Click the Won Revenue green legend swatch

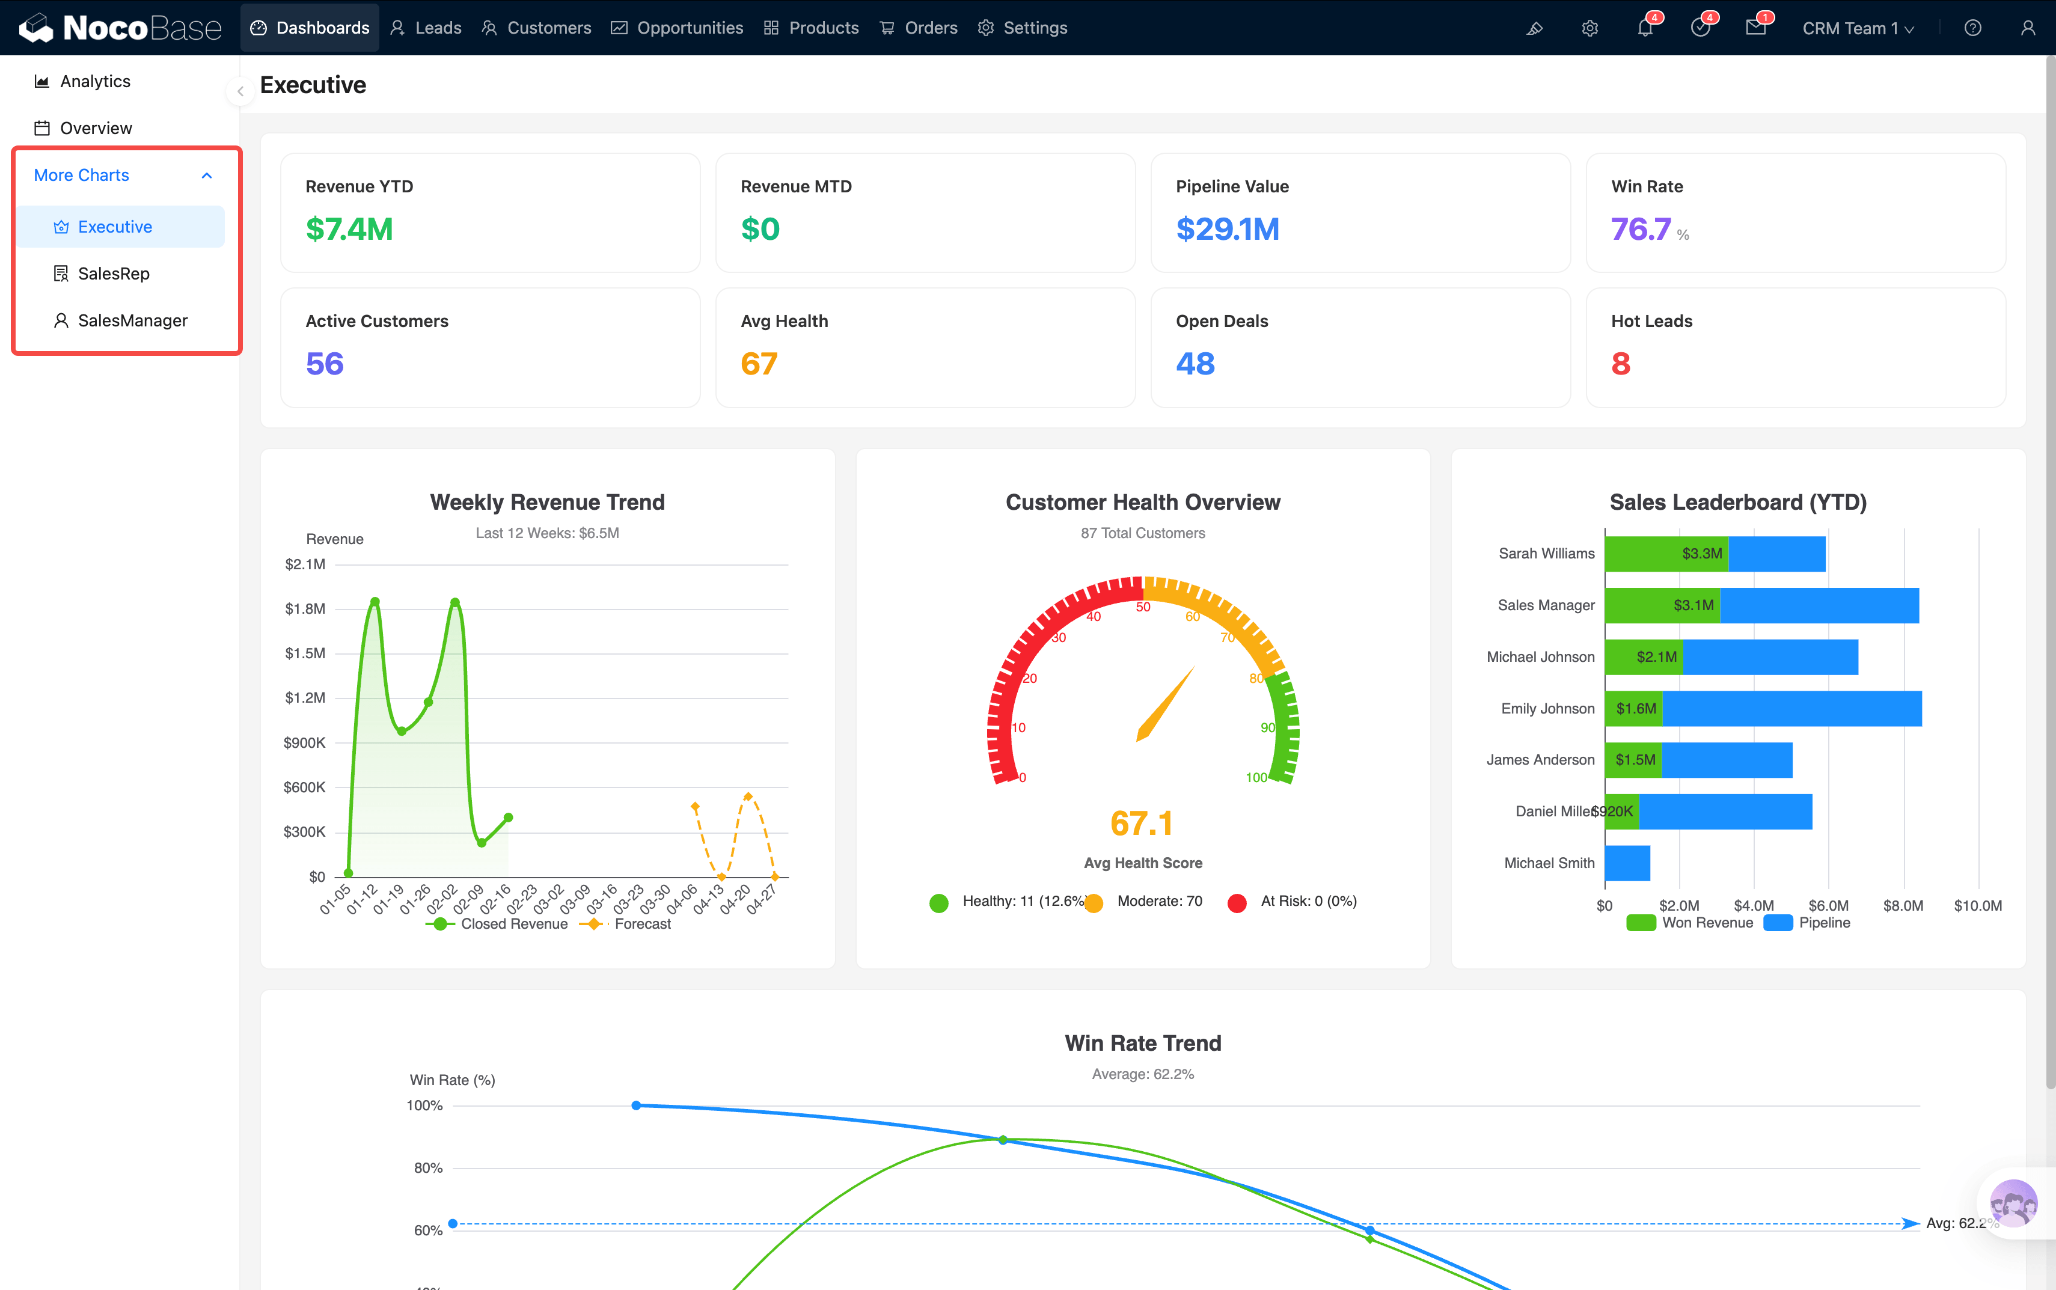pos(1641,922)
